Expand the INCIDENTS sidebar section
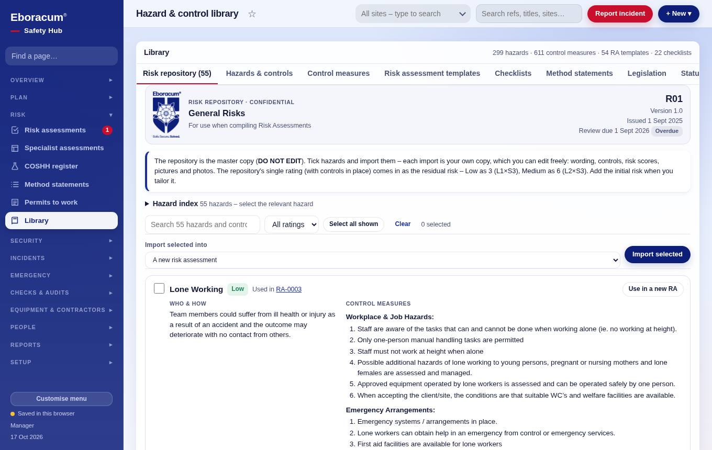This screenshot has width=712, height=450. pos(61,258)
